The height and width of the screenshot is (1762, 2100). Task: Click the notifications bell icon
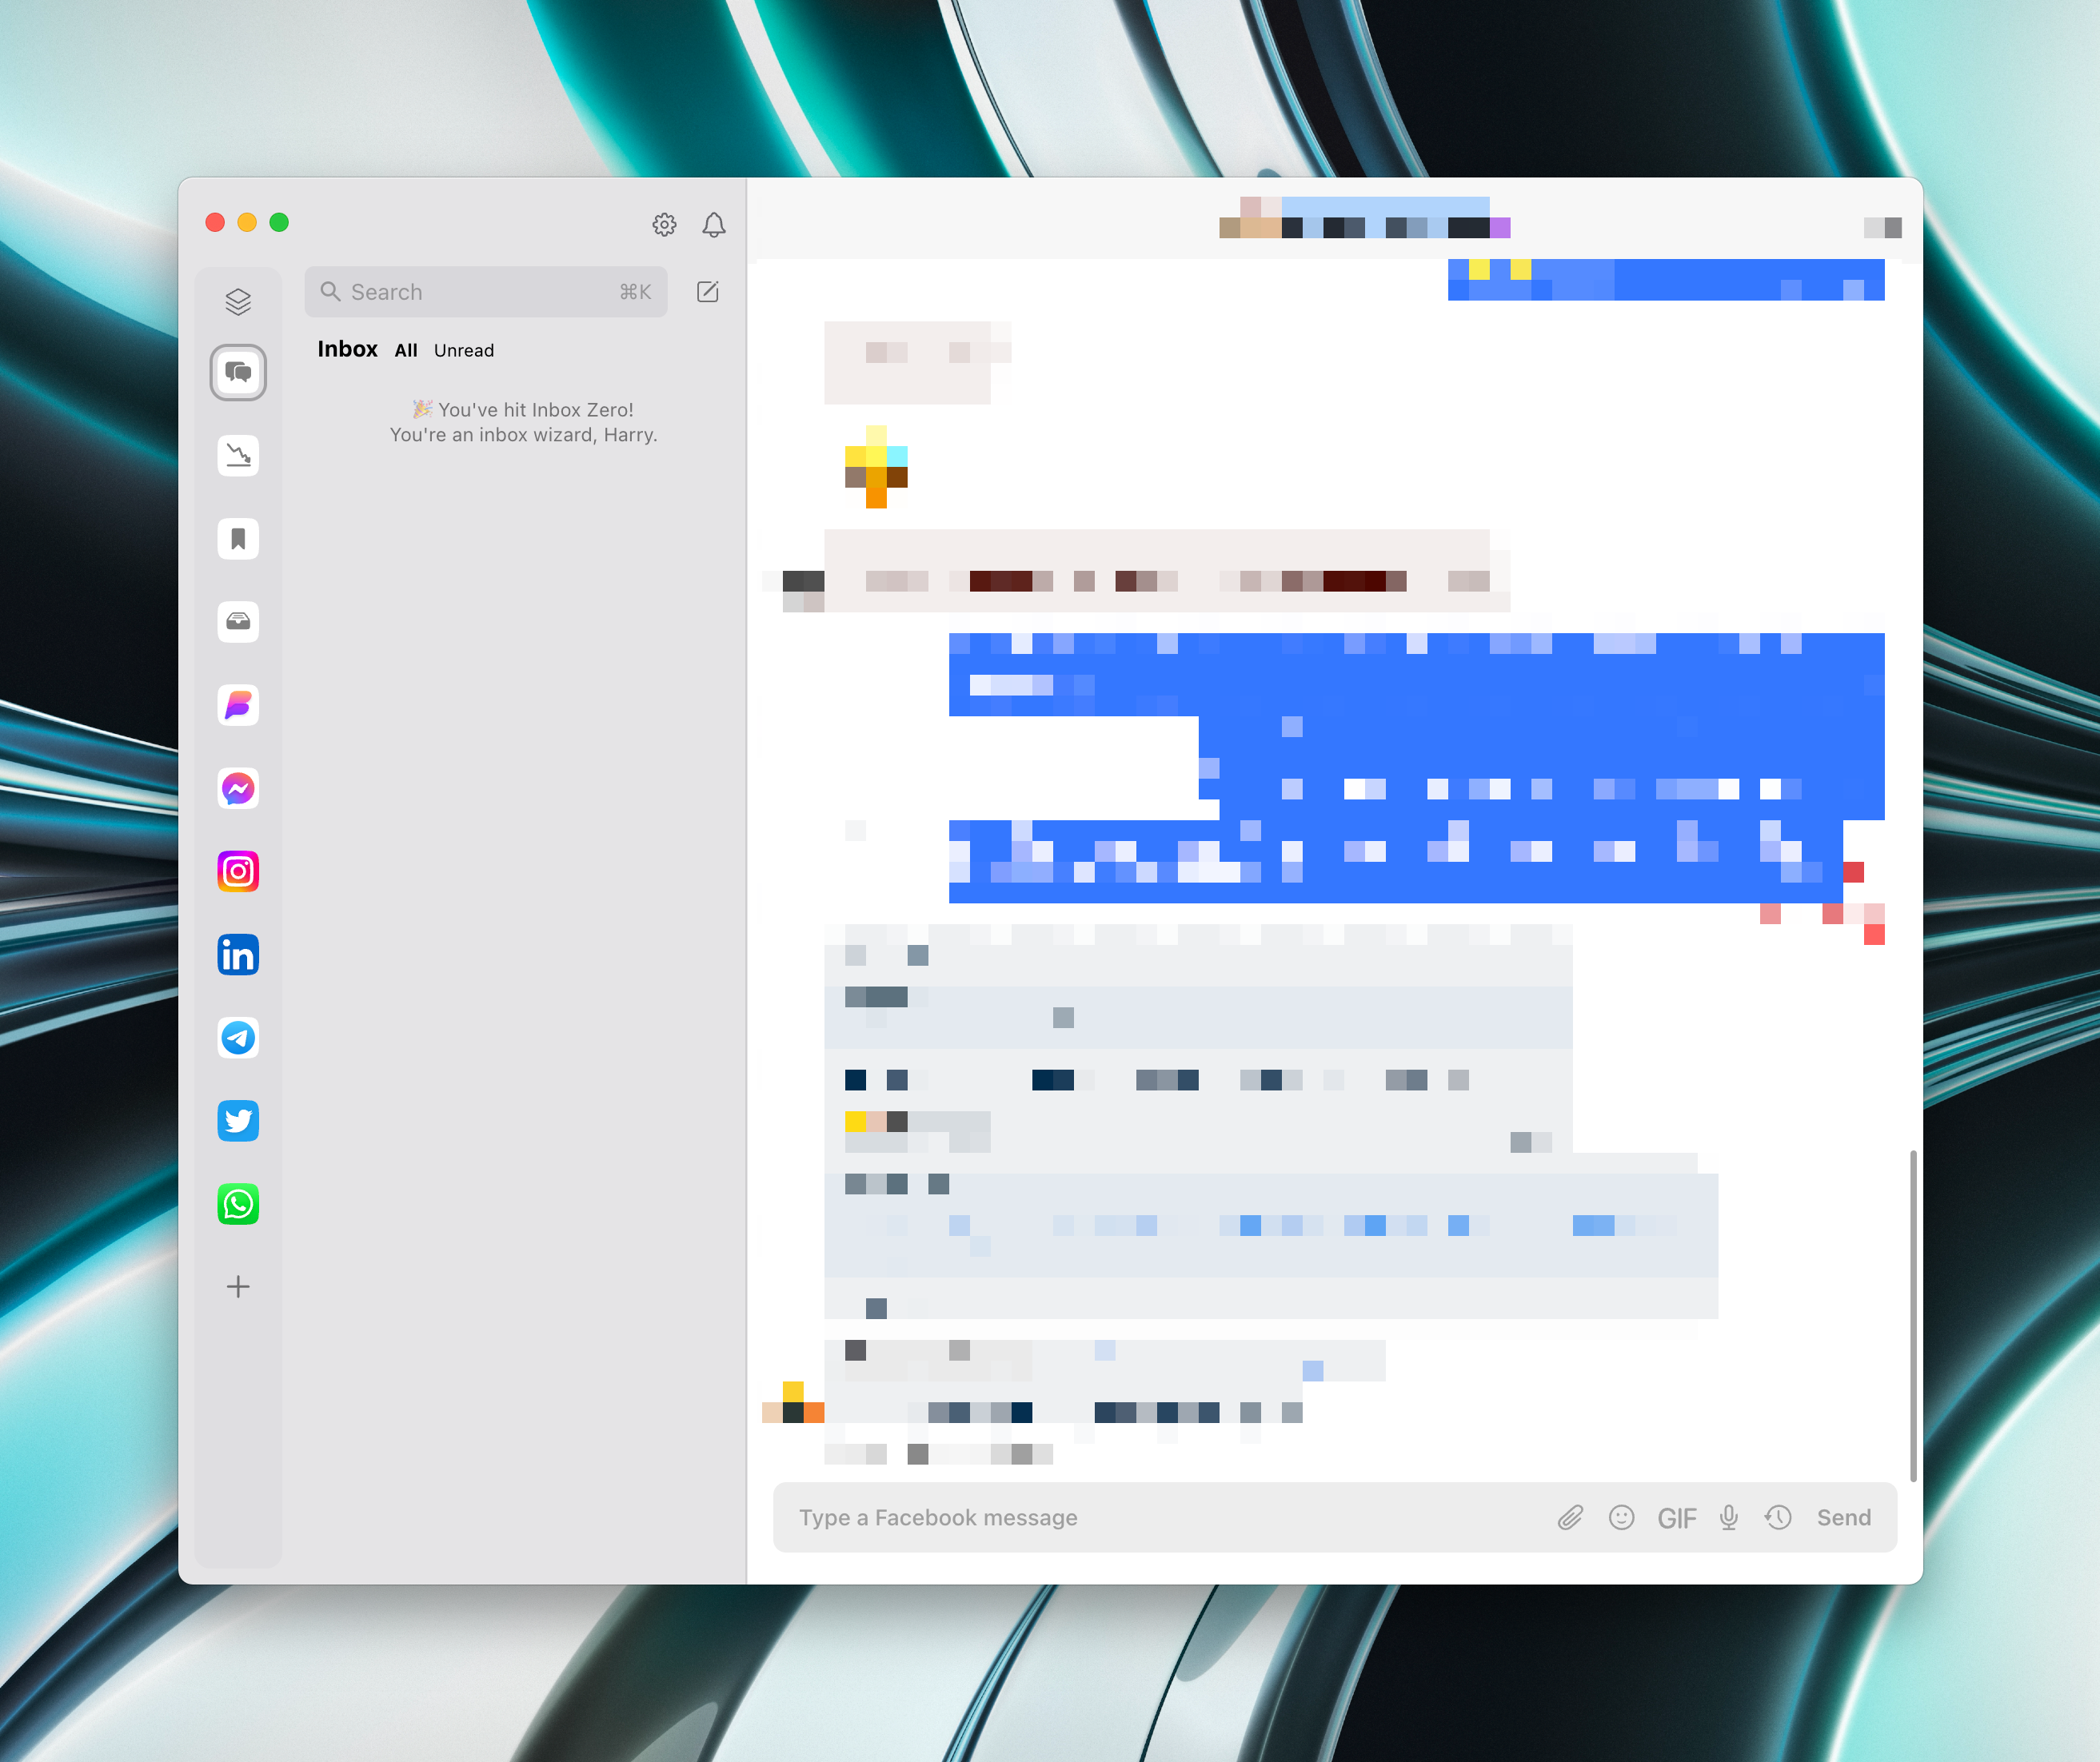tap(713, 225)
